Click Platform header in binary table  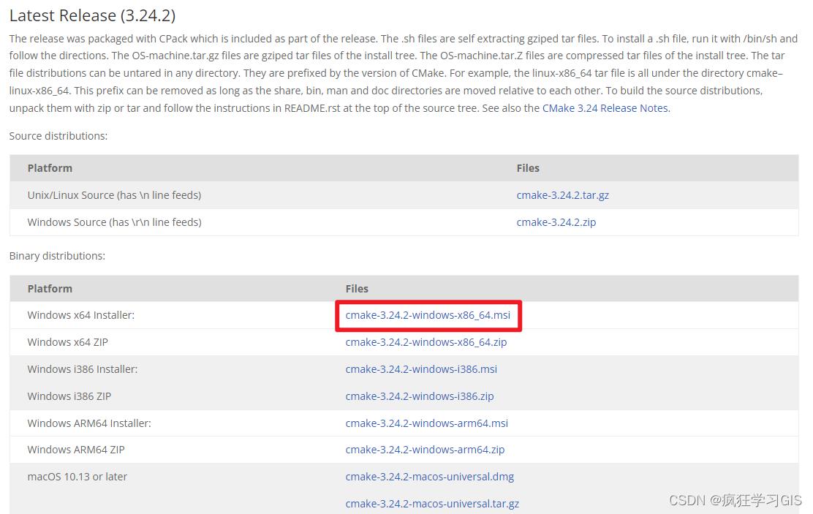point(50,288)
